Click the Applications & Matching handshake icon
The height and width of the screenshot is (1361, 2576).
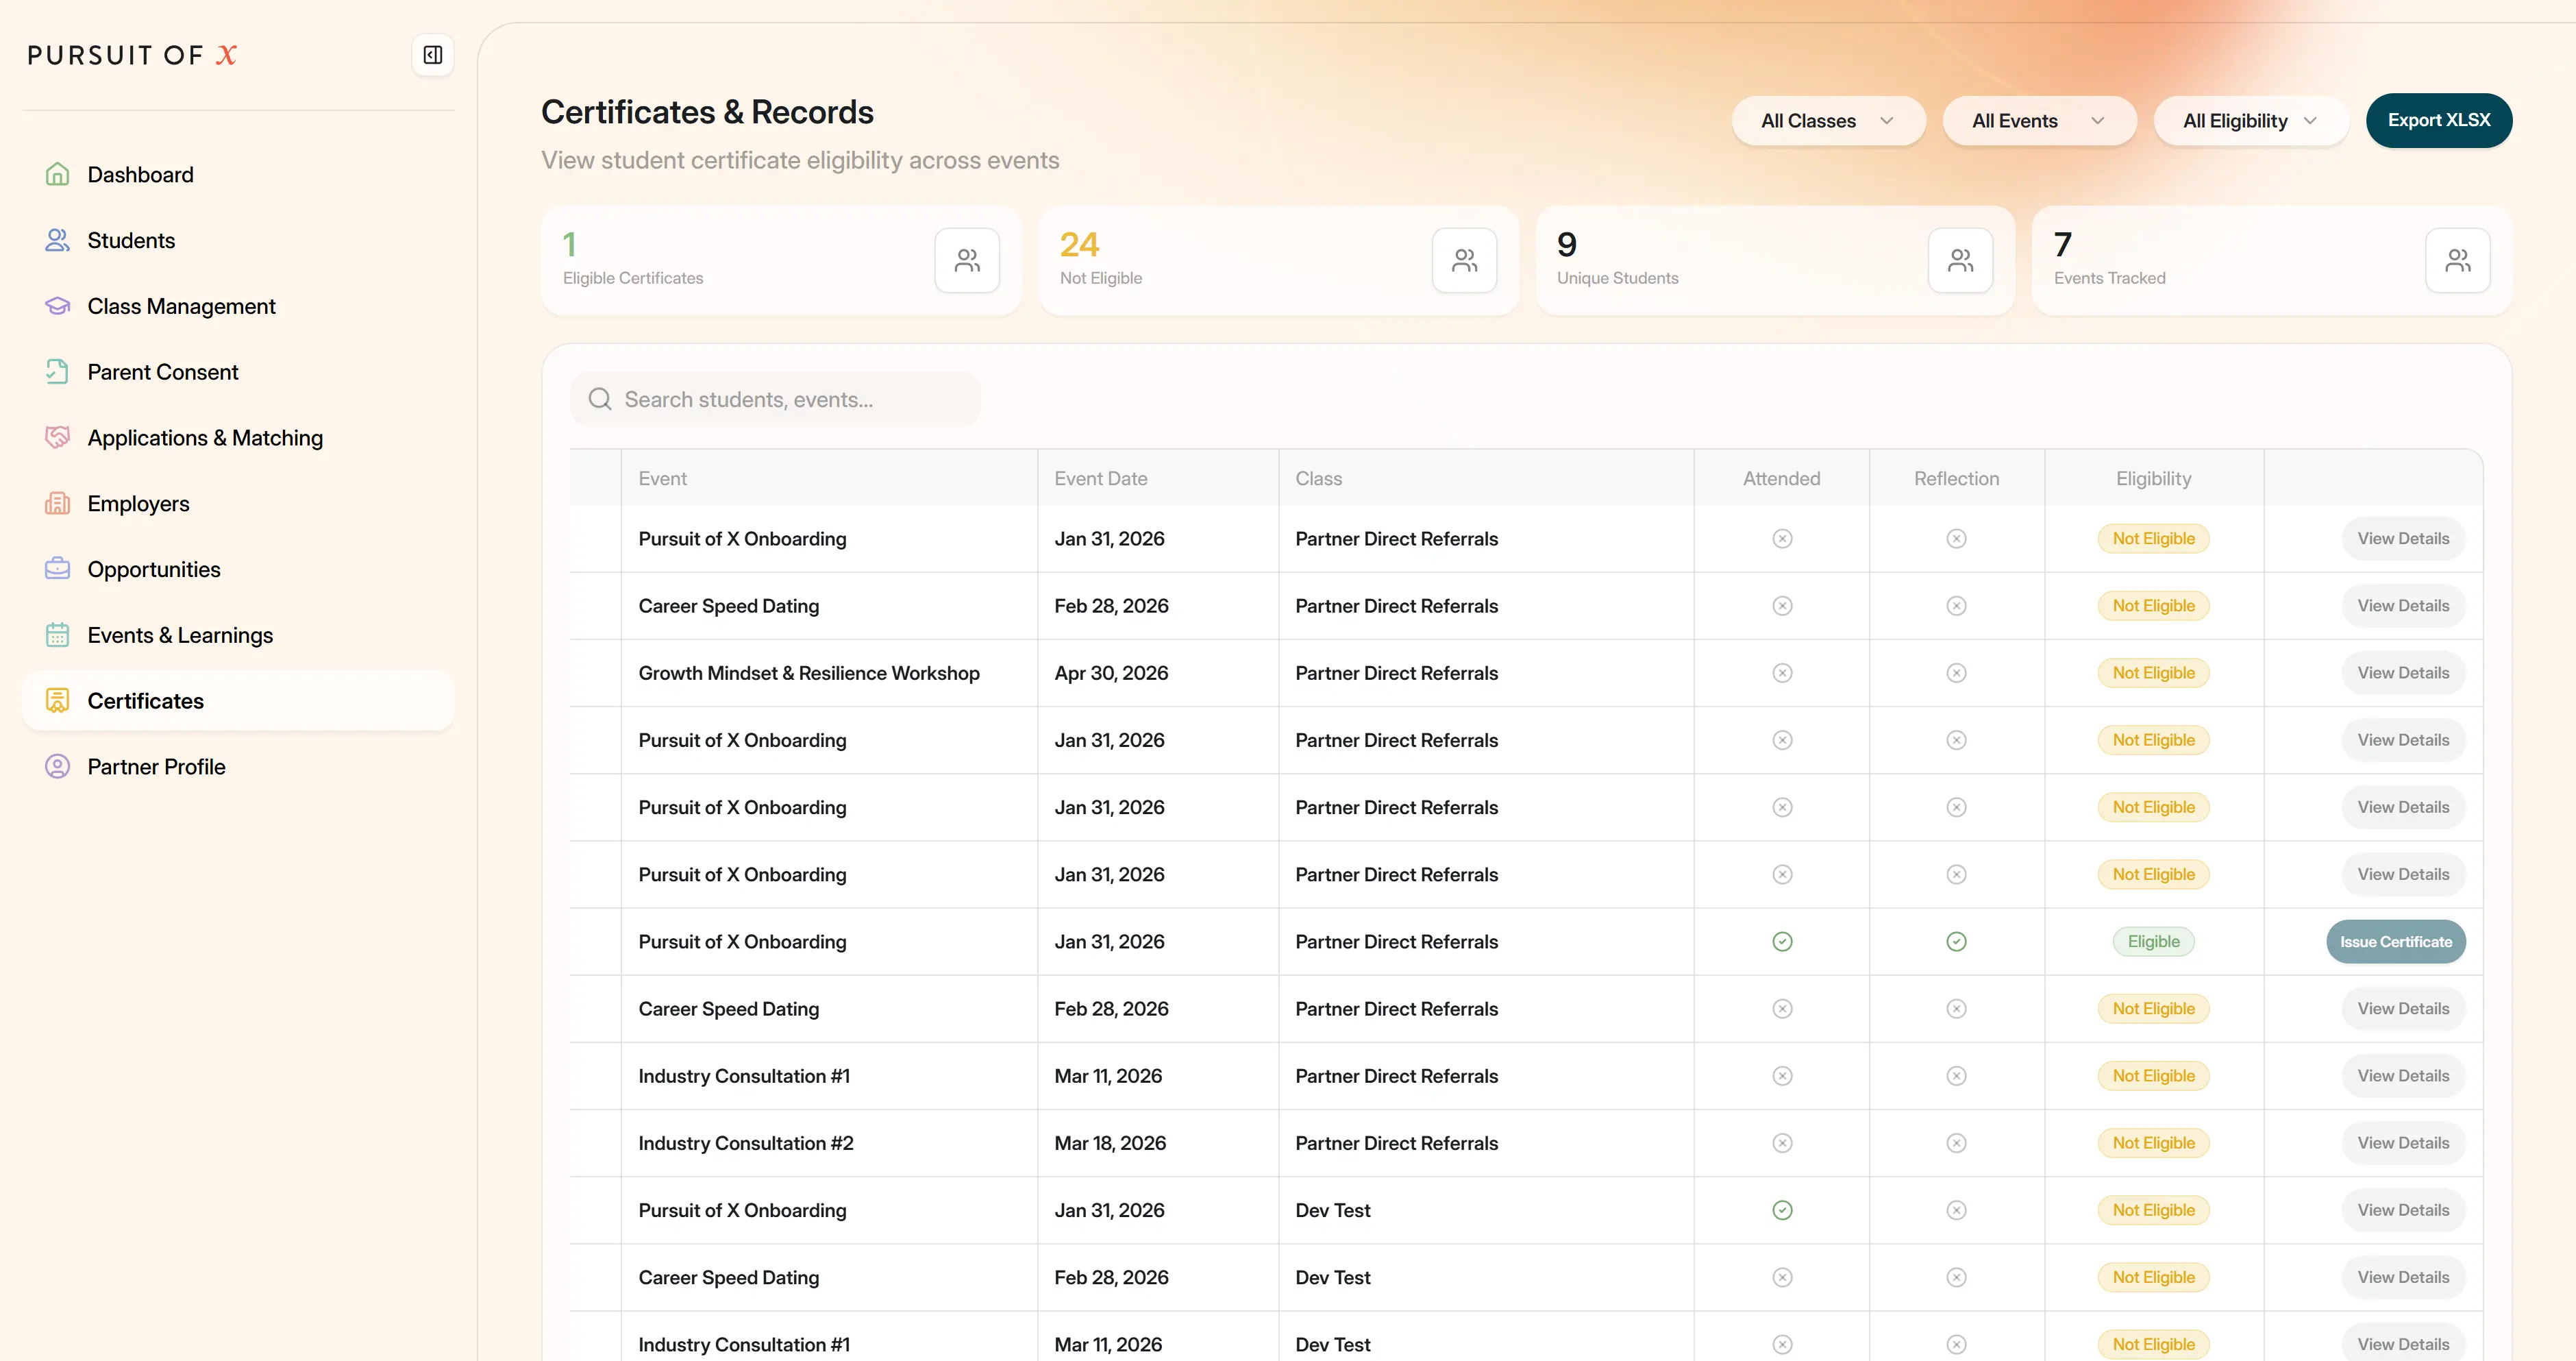point(58,437)
